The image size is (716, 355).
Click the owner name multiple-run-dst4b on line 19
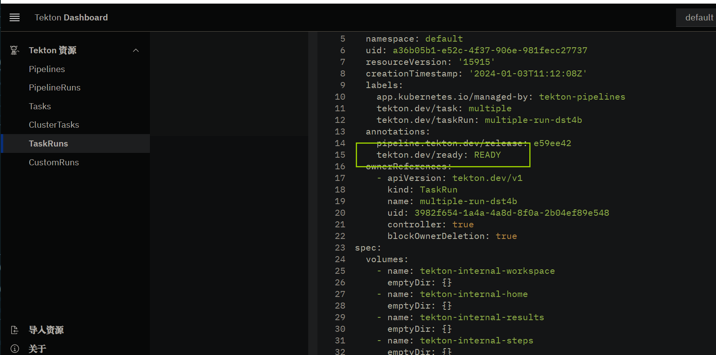[x=469, y=201]
